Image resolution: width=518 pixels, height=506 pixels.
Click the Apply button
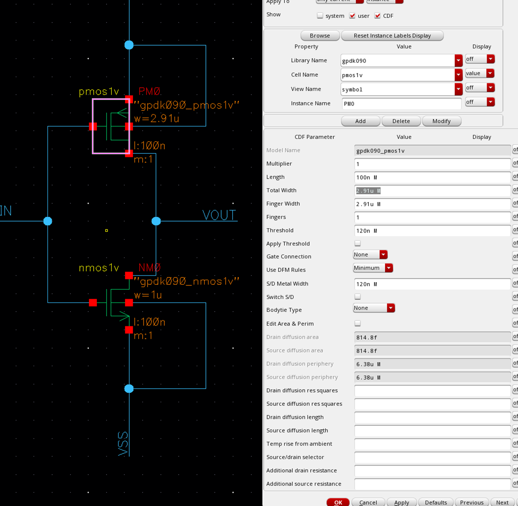[x=402, y=502]
